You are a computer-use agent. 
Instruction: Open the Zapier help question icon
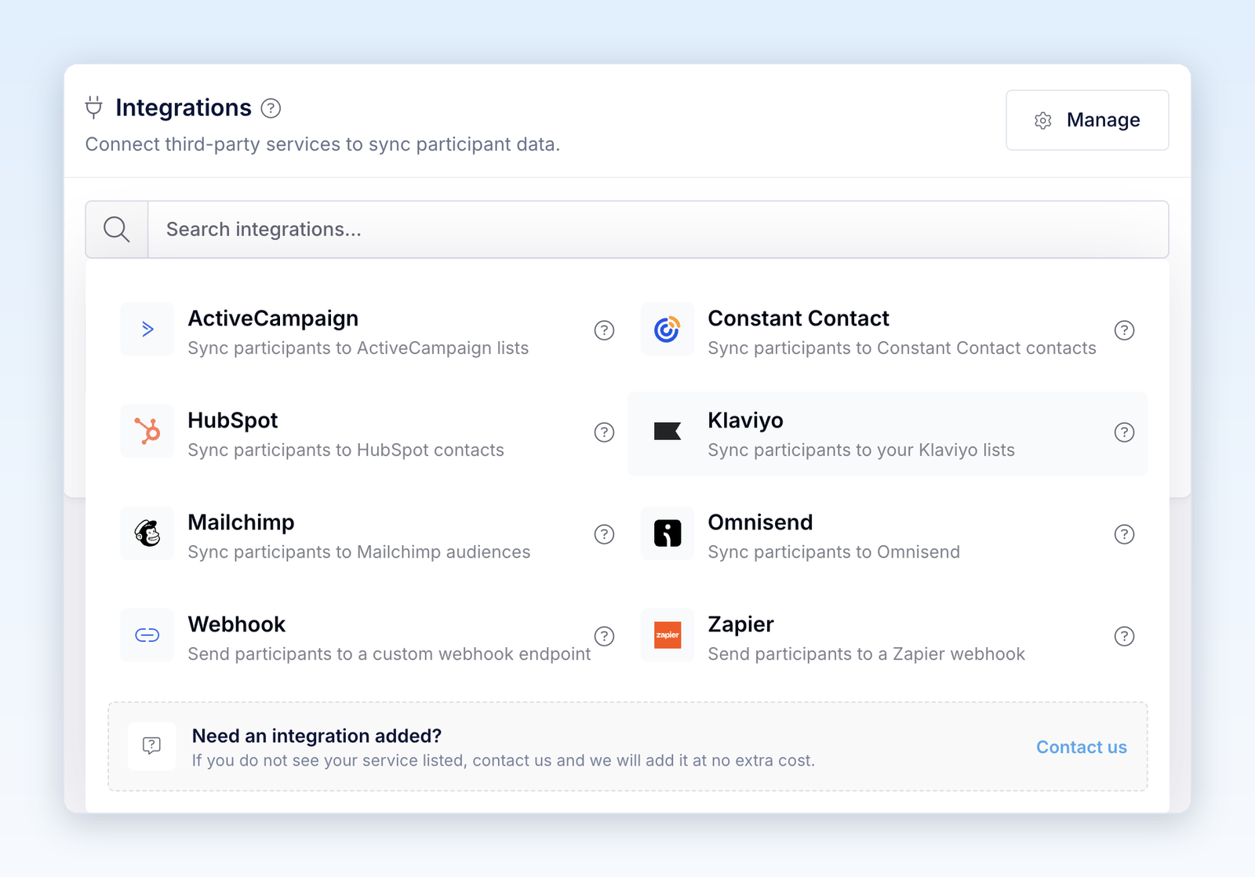coord(1124,636)
